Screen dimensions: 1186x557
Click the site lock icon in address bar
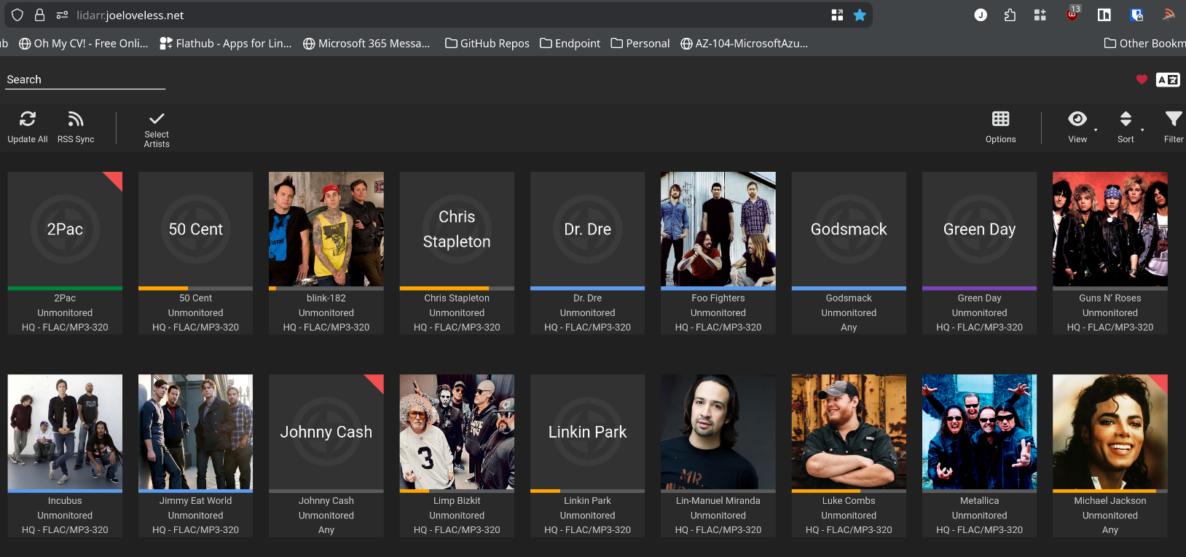pos(39,15)
